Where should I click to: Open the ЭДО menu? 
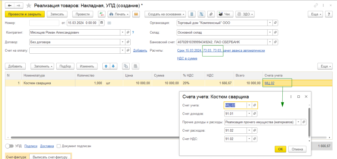pyautogui.click(x=245, y=14)
